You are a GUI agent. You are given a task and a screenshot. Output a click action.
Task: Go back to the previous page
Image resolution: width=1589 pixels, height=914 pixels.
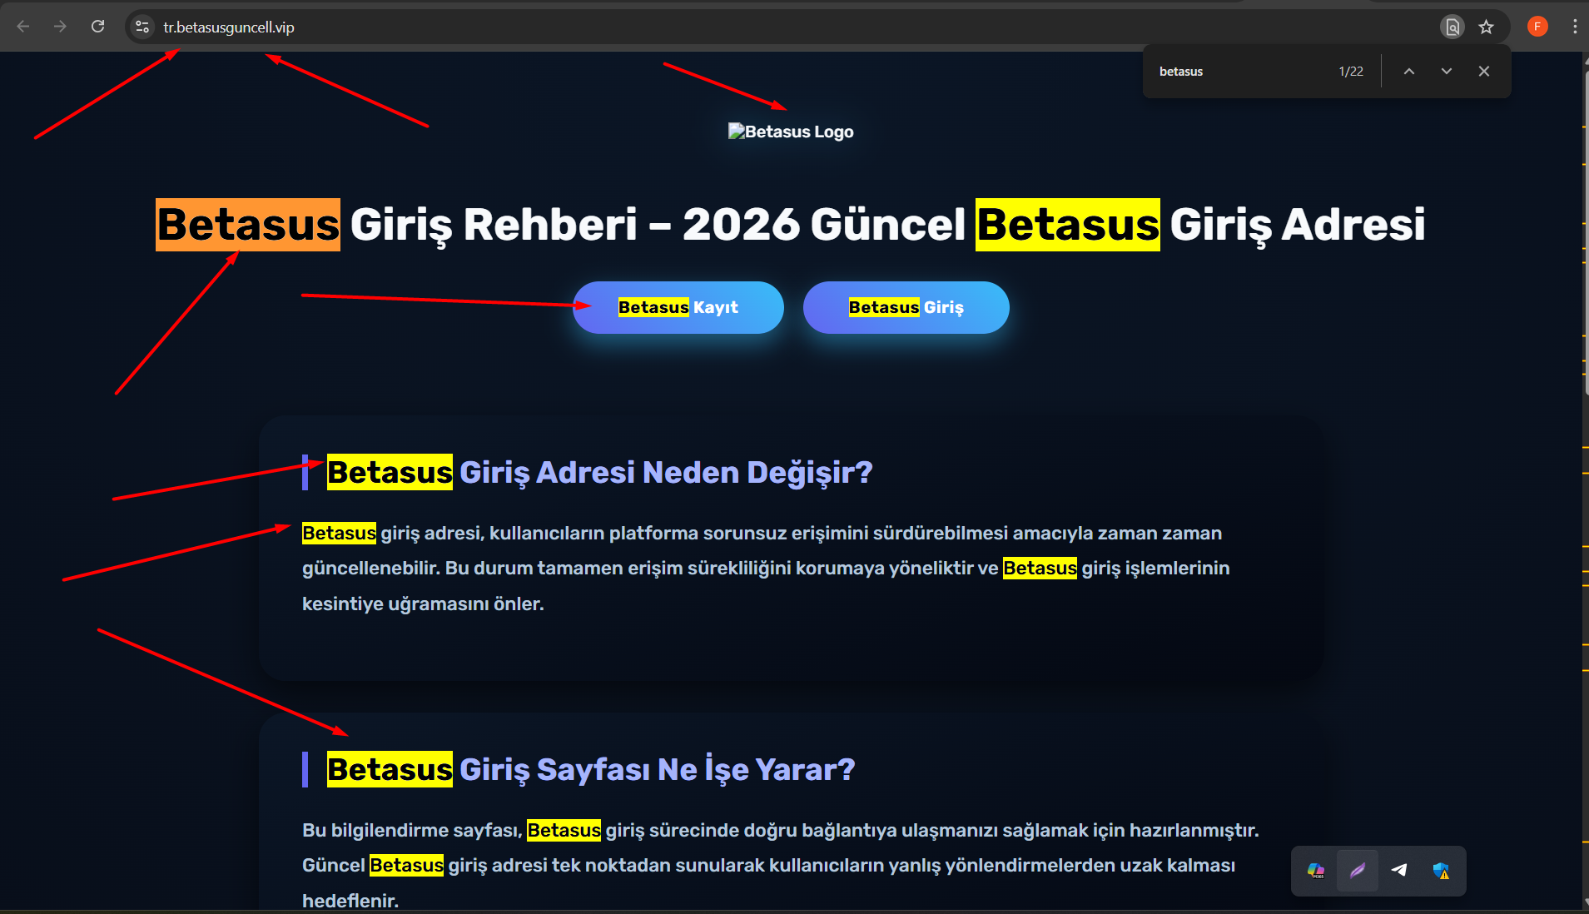pyautogui.click(x=23, y=27)
